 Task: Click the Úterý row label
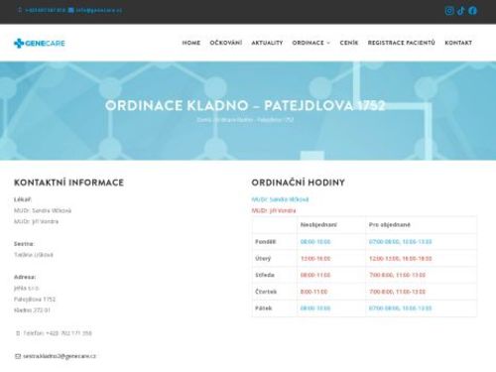[263, 259]
